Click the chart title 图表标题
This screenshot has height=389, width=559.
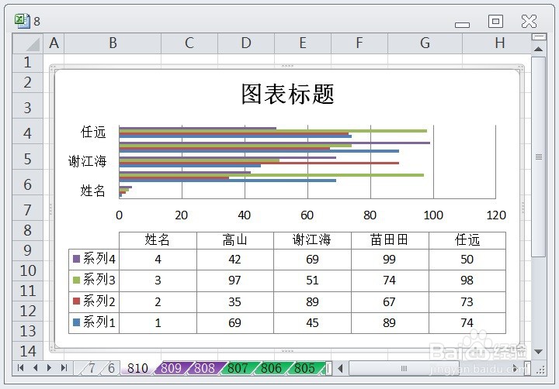pyautogui.click(x=287, y=95)
